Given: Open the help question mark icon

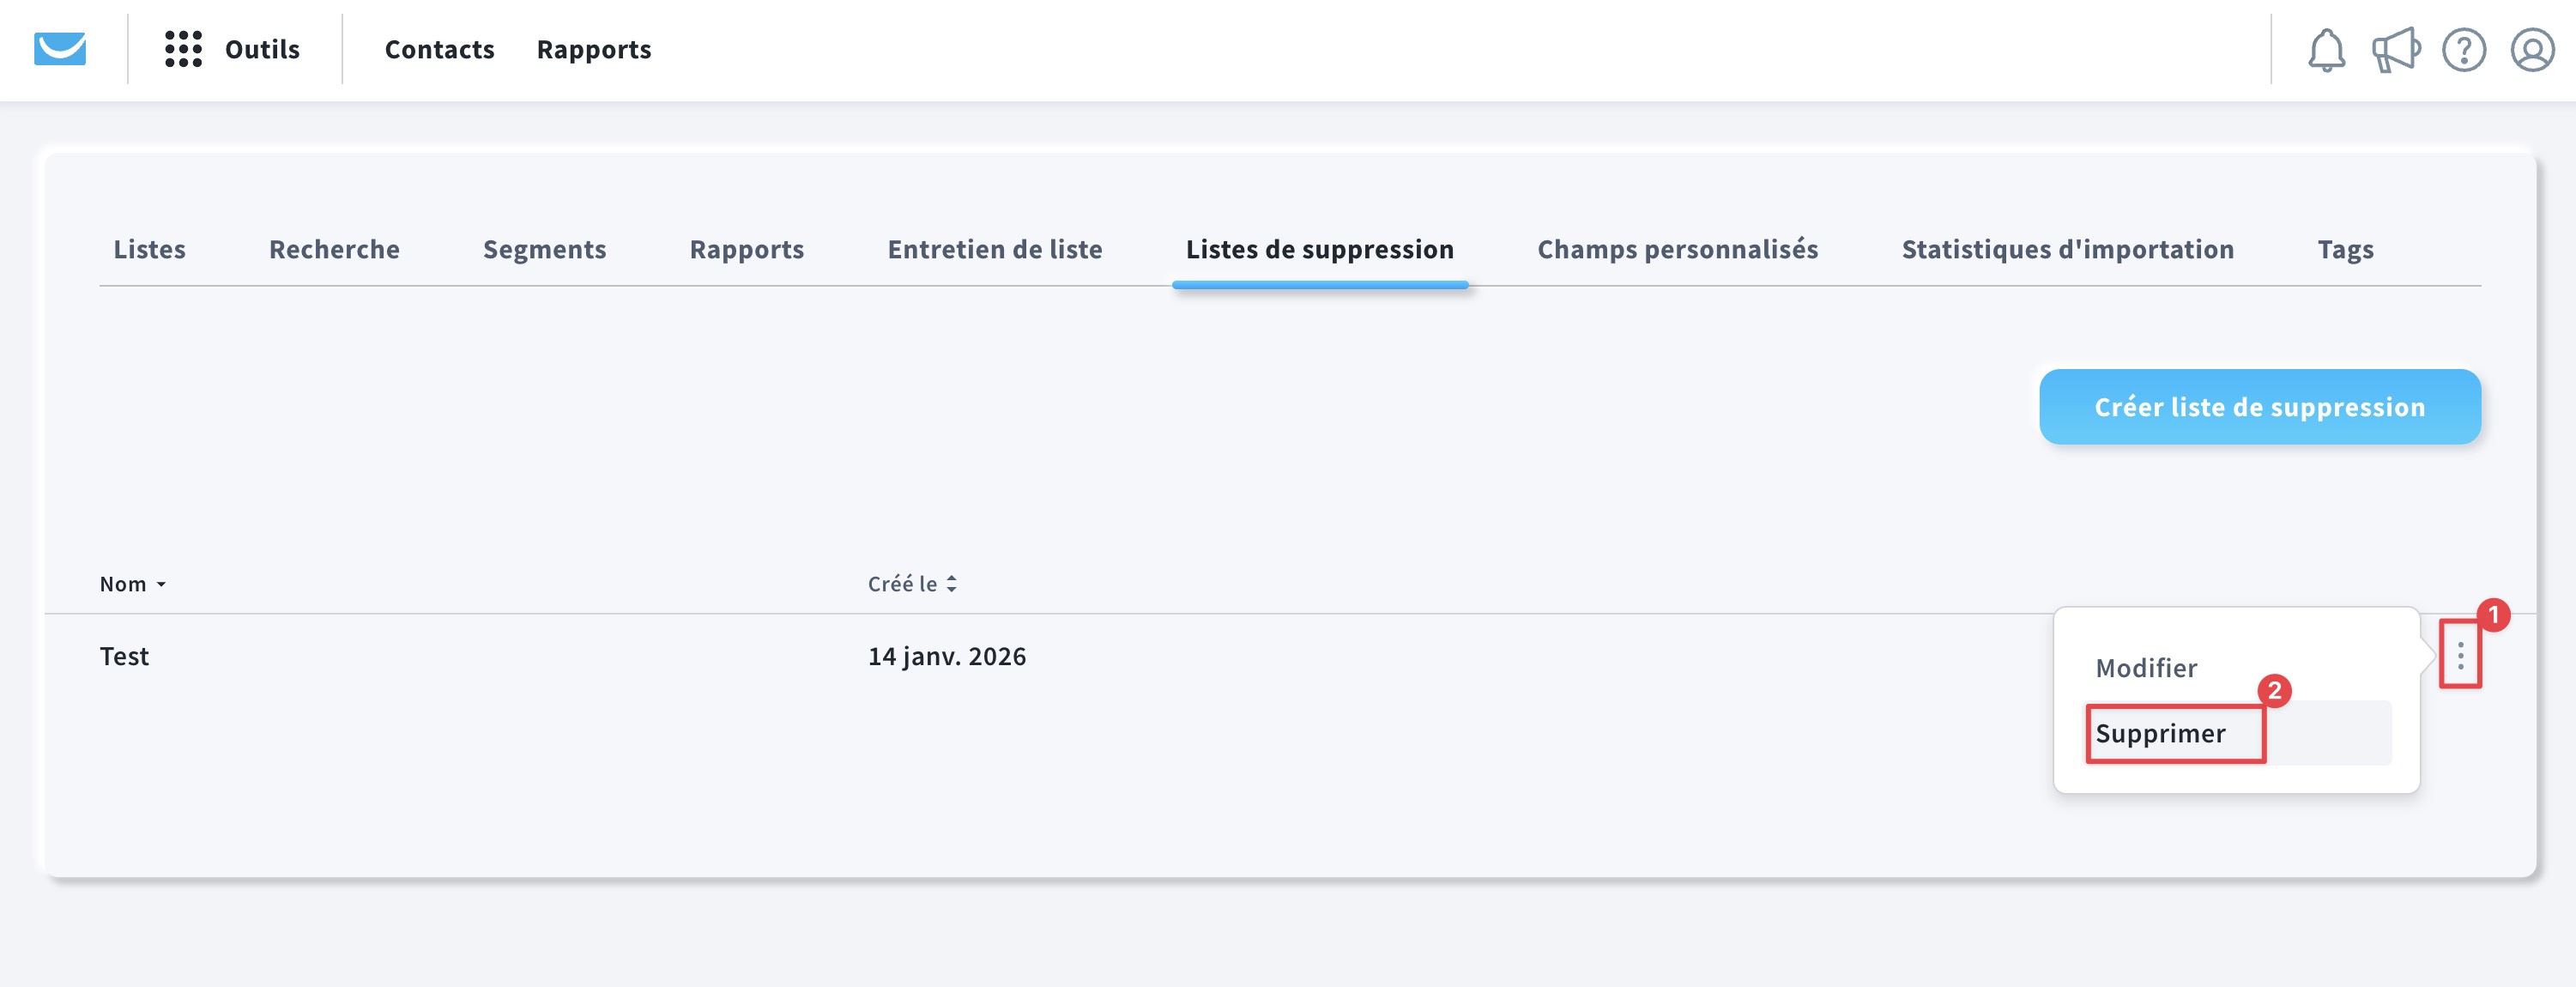Looking at the screenshot, I should coord(2463,50).
